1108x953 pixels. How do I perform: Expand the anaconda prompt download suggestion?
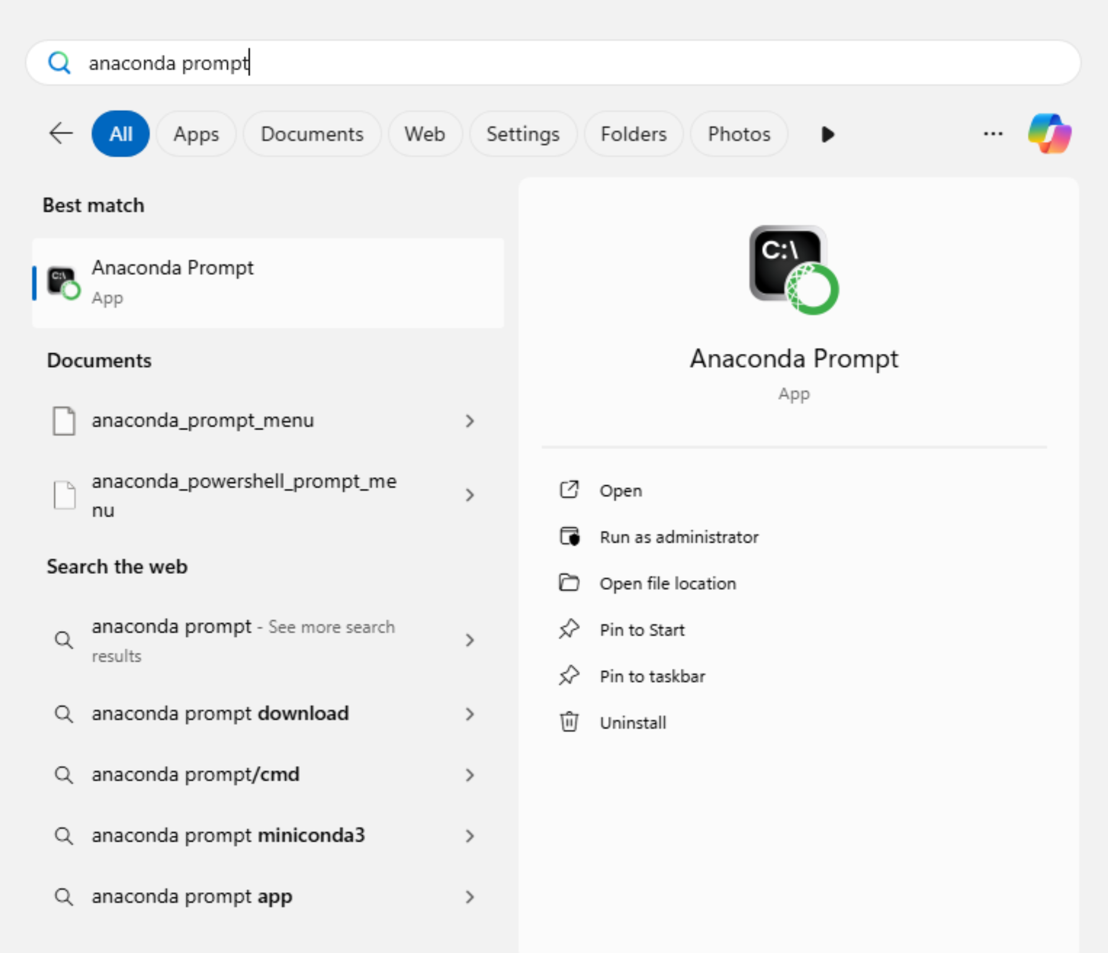[470, 714]
